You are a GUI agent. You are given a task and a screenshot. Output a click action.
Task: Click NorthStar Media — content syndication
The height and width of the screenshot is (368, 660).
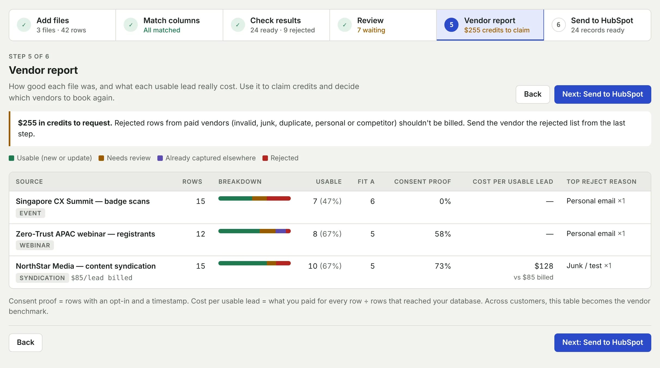(x=86, y=266)
